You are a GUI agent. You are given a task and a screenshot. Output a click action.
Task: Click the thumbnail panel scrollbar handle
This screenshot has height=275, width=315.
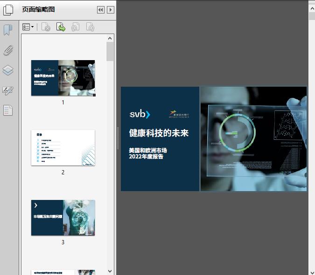110,52
